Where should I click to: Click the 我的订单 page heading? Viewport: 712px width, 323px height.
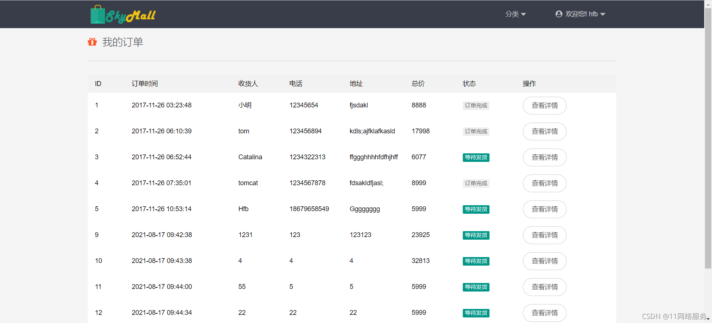(123, 42)
